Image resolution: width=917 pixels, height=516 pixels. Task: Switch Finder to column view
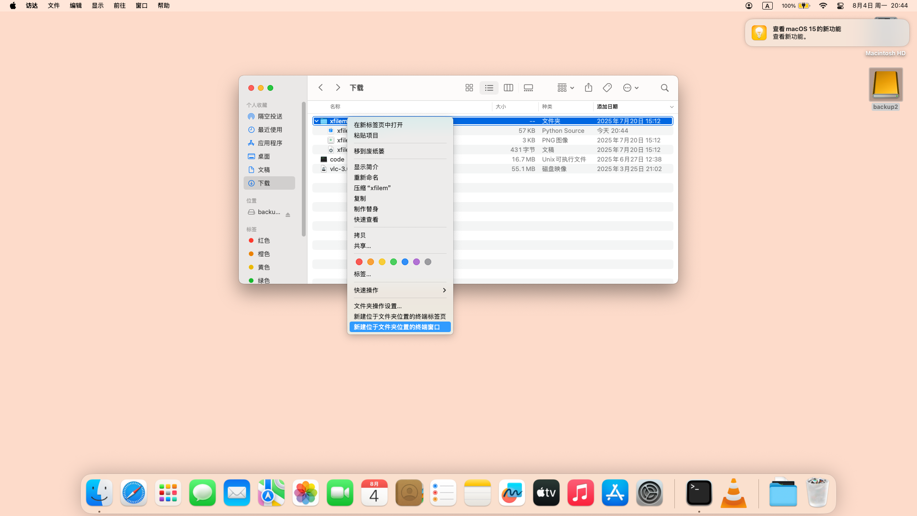pos(508,88)
